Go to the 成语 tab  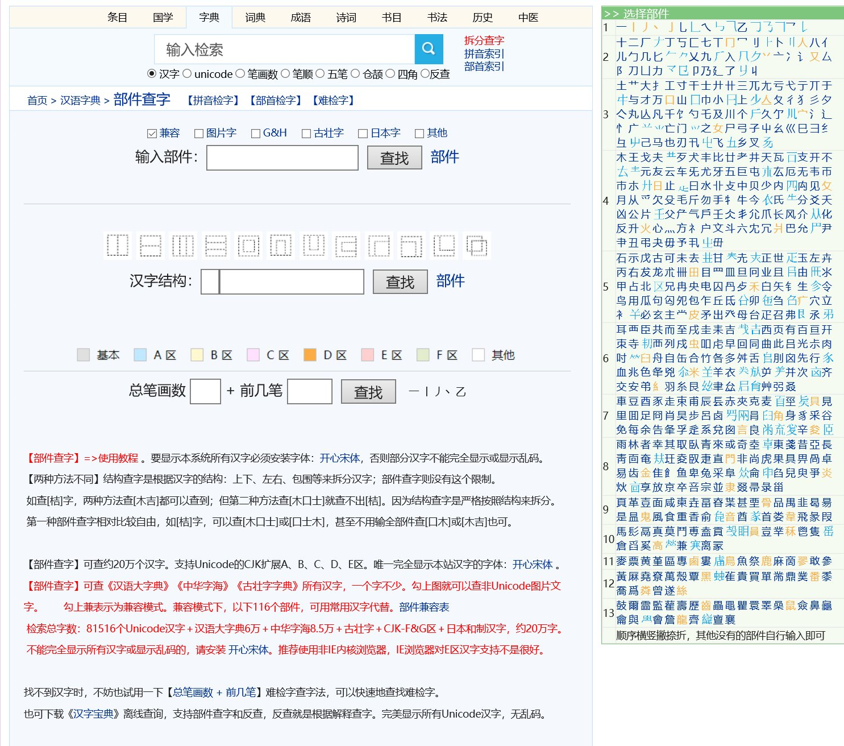click(x=301, y=18)
